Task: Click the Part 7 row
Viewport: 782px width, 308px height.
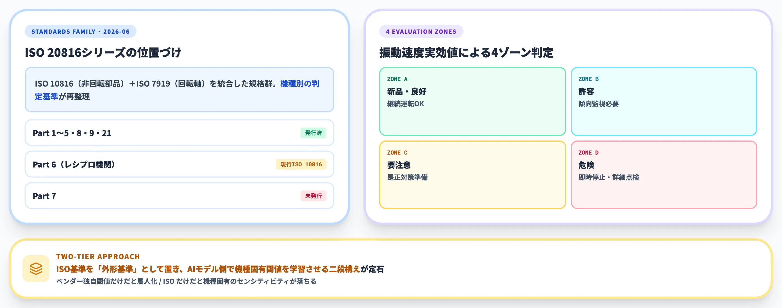Action: 179,196
